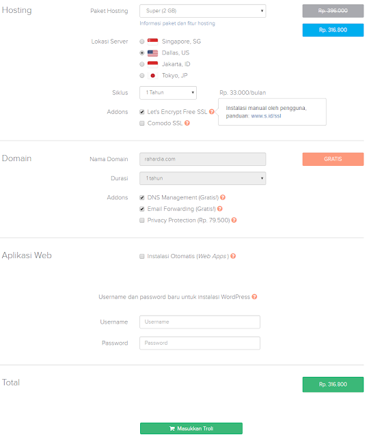The width and height of the screenshot is (367, 437).
Task: Focus the Username input field
Action: 200,322
